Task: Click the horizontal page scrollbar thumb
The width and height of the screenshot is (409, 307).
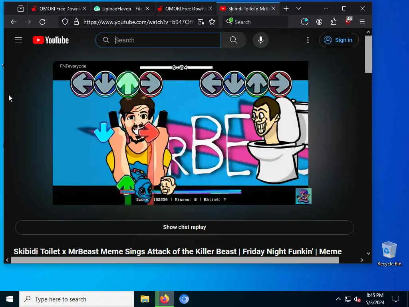Action: point(175,260)
